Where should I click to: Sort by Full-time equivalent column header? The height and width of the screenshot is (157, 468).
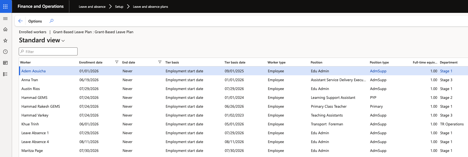tap(425, 62)
